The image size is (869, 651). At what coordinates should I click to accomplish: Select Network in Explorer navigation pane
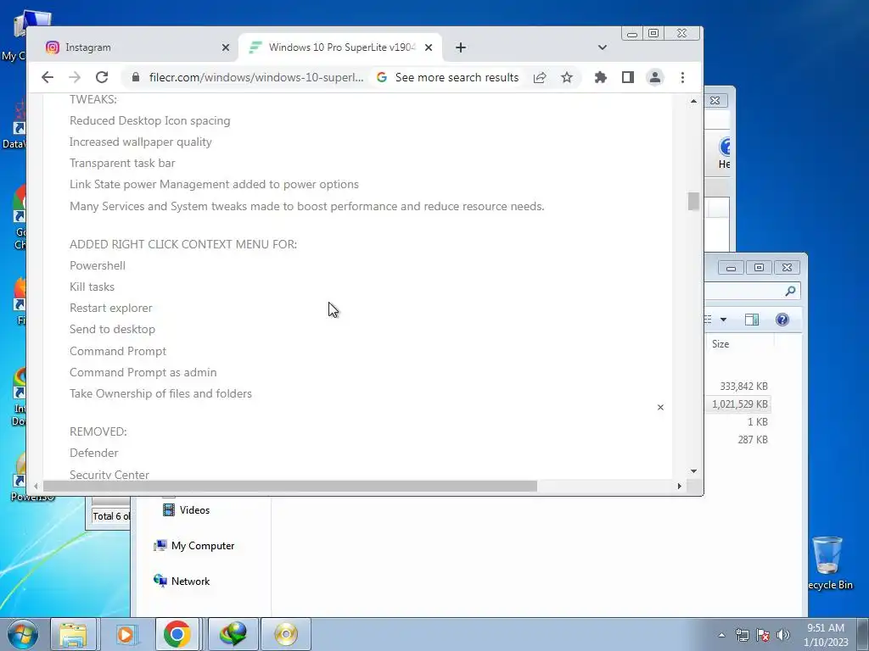(x=182, y=581)
